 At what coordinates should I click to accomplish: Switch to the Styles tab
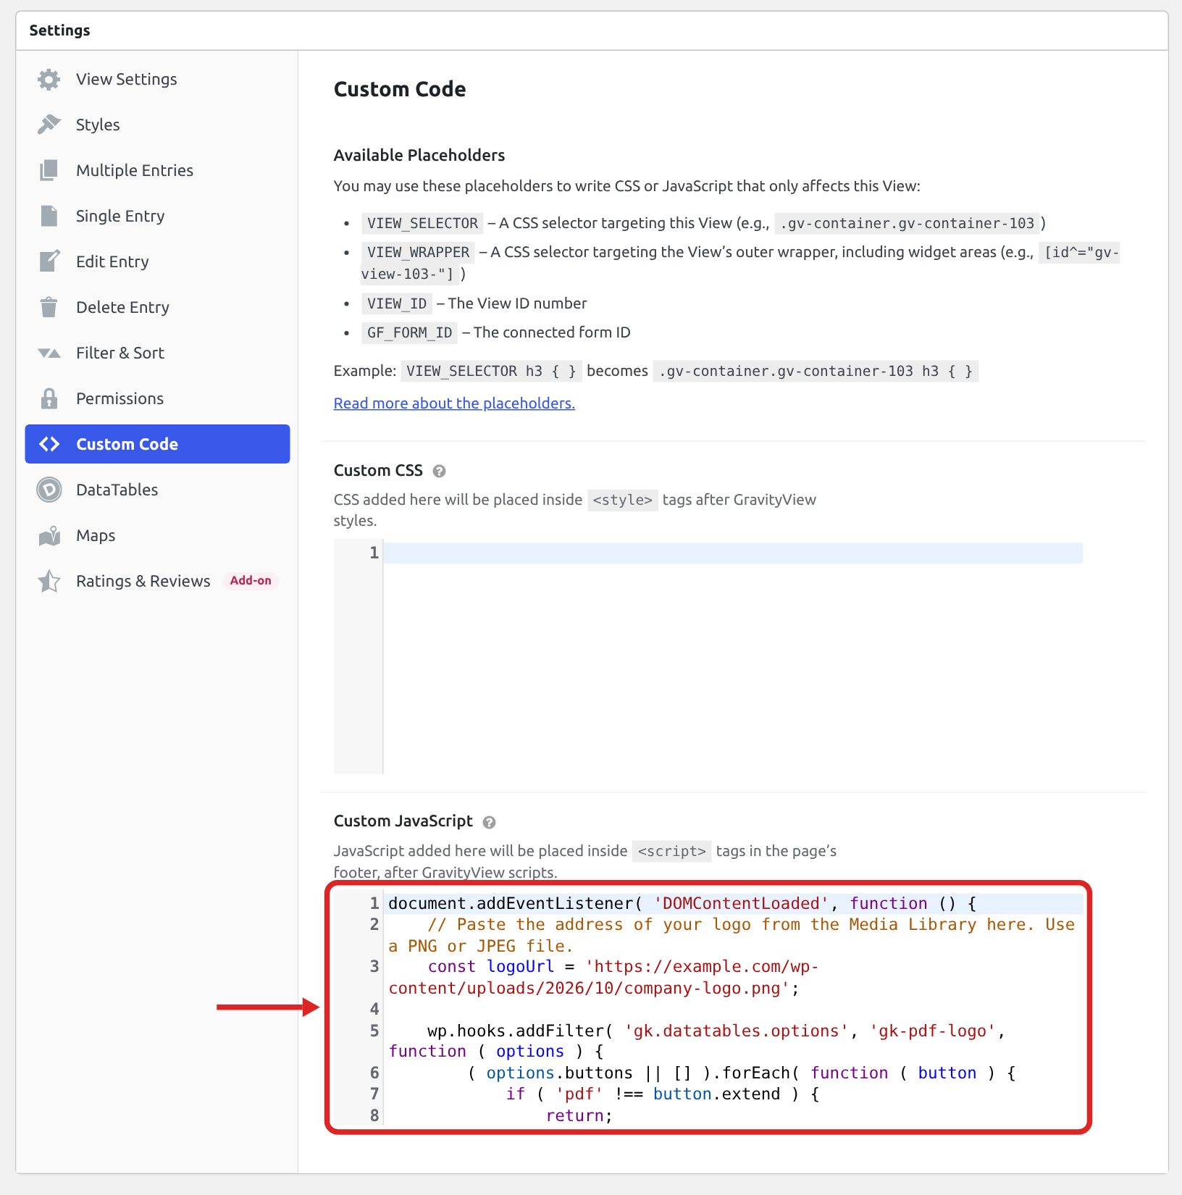pyautogui.click(x=157, y=125)
